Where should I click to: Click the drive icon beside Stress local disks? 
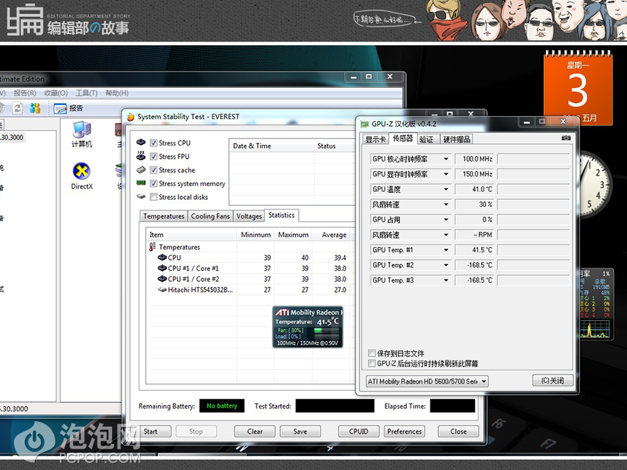coord(140,197)
